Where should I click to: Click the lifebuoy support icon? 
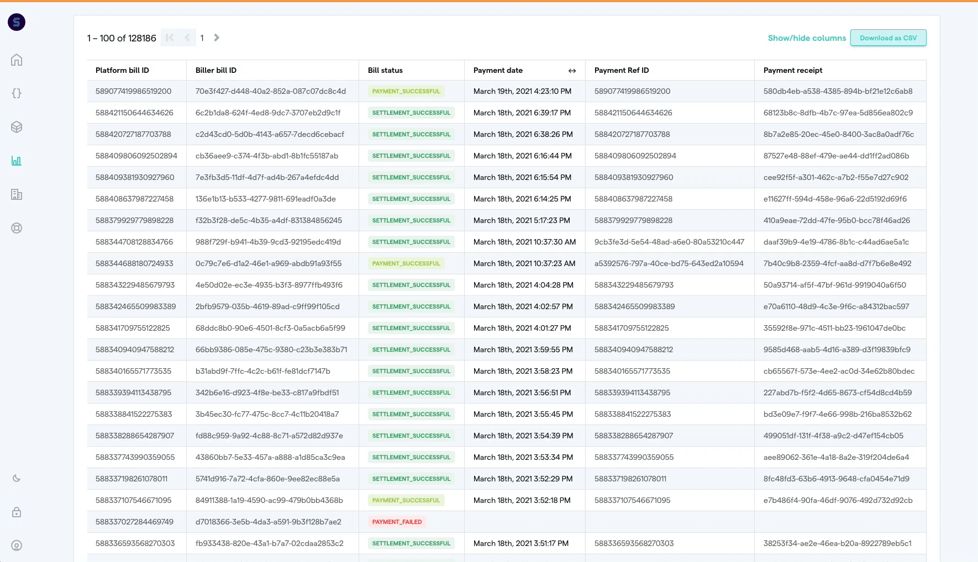pyautogui.click(x=17, y=228)
